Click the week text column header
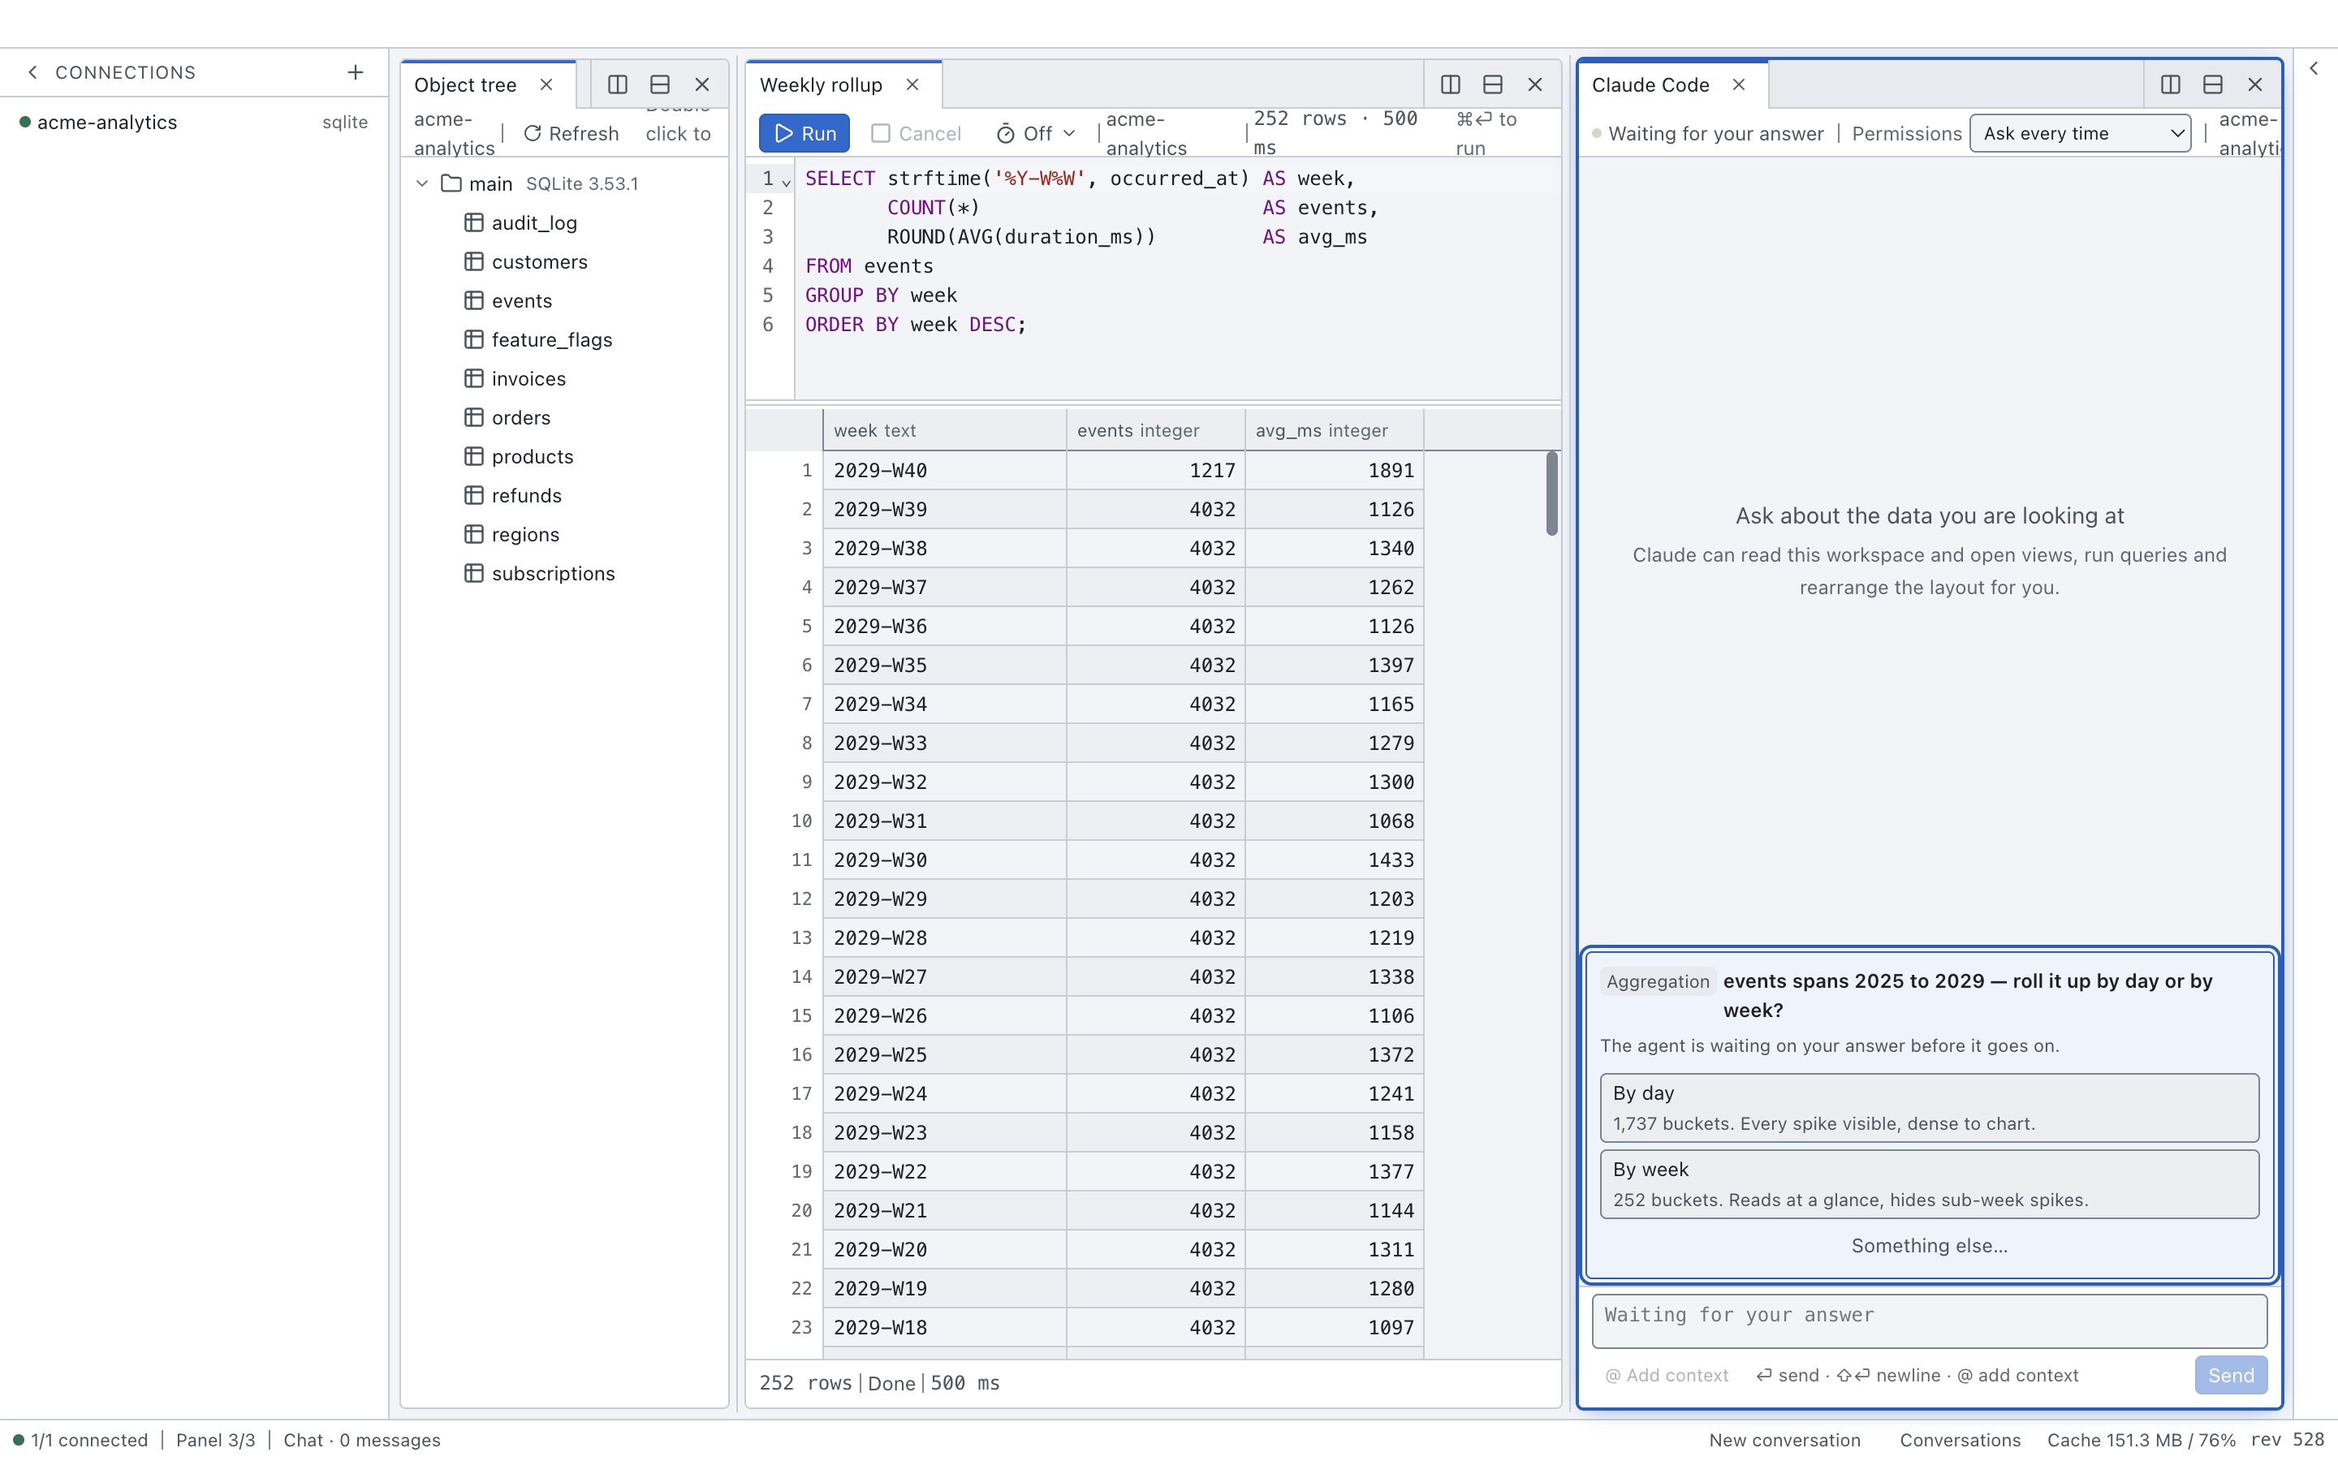 [x=945, y=430]
